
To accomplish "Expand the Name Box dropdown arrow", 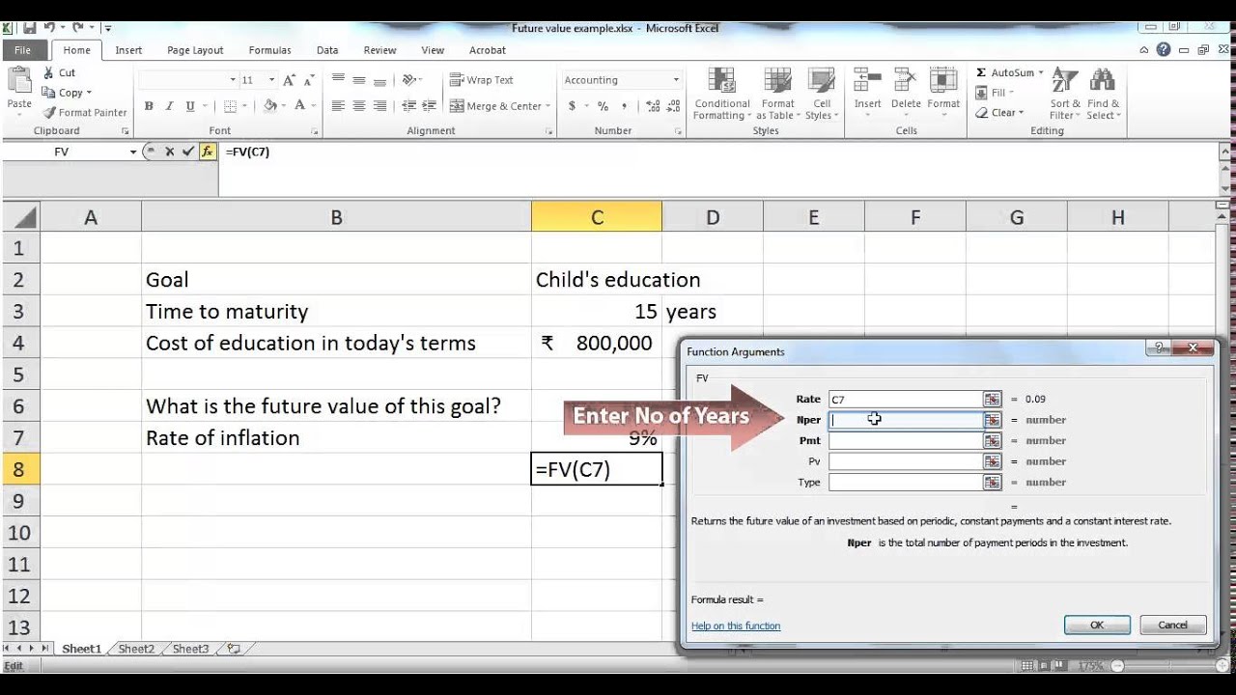I will 133,153.
